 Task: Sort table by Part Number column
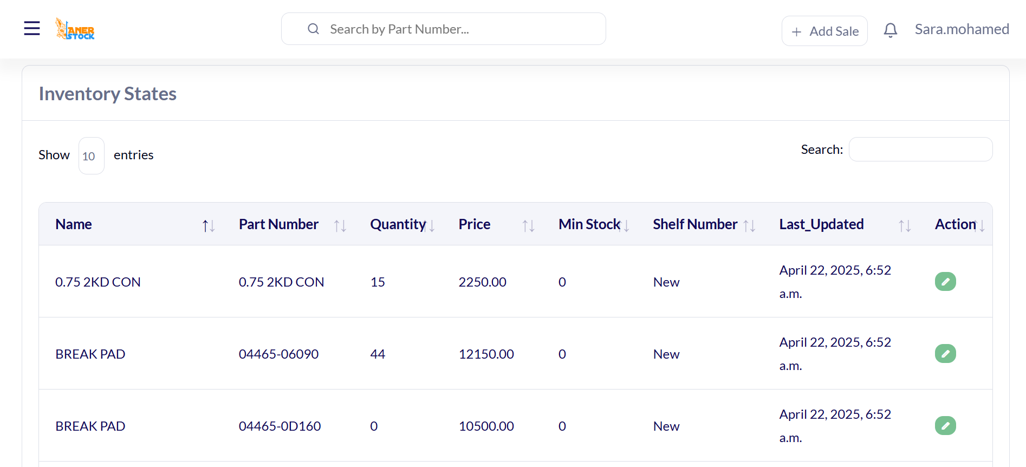point(278,224)
